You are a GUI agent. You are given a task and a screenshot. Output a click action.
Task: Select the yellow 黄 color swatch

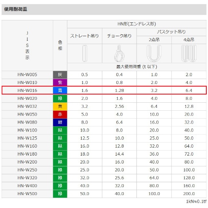[x=60, y=106]
